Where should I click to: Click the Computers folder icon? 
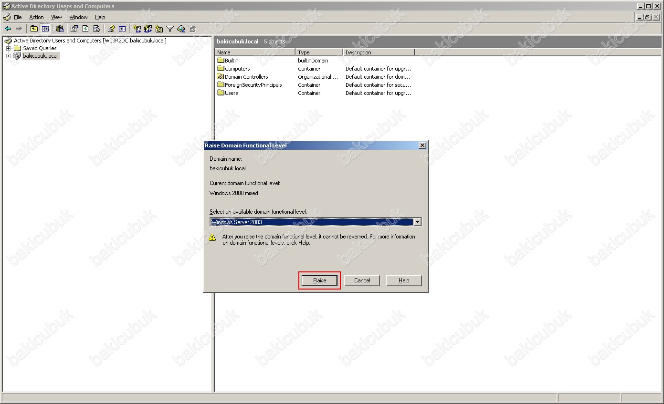221,69
